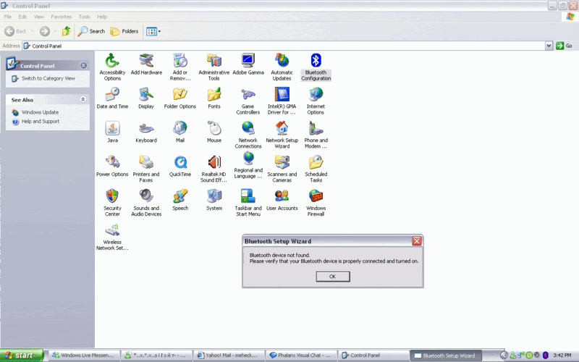Image resolution: width=579 pixels, height=362 pixels.
Task: Open Scanners and Cameras icon
Action: click(x=282, y=169)
